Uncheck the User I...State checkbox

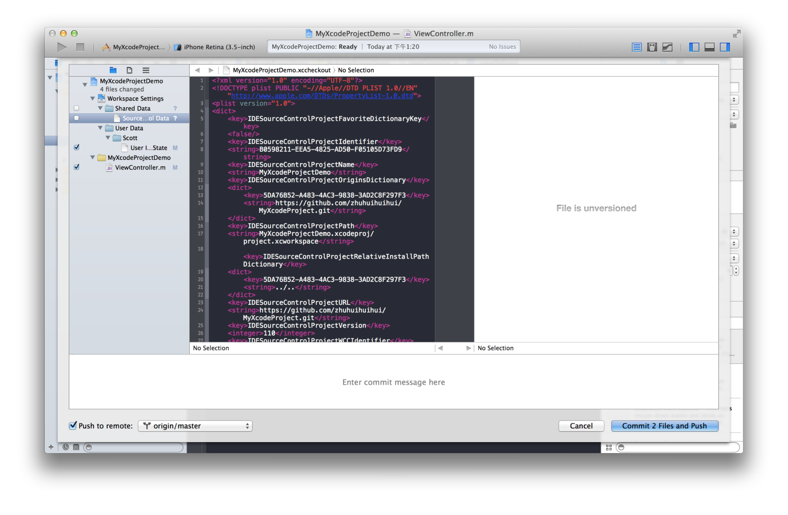[76, 148]
